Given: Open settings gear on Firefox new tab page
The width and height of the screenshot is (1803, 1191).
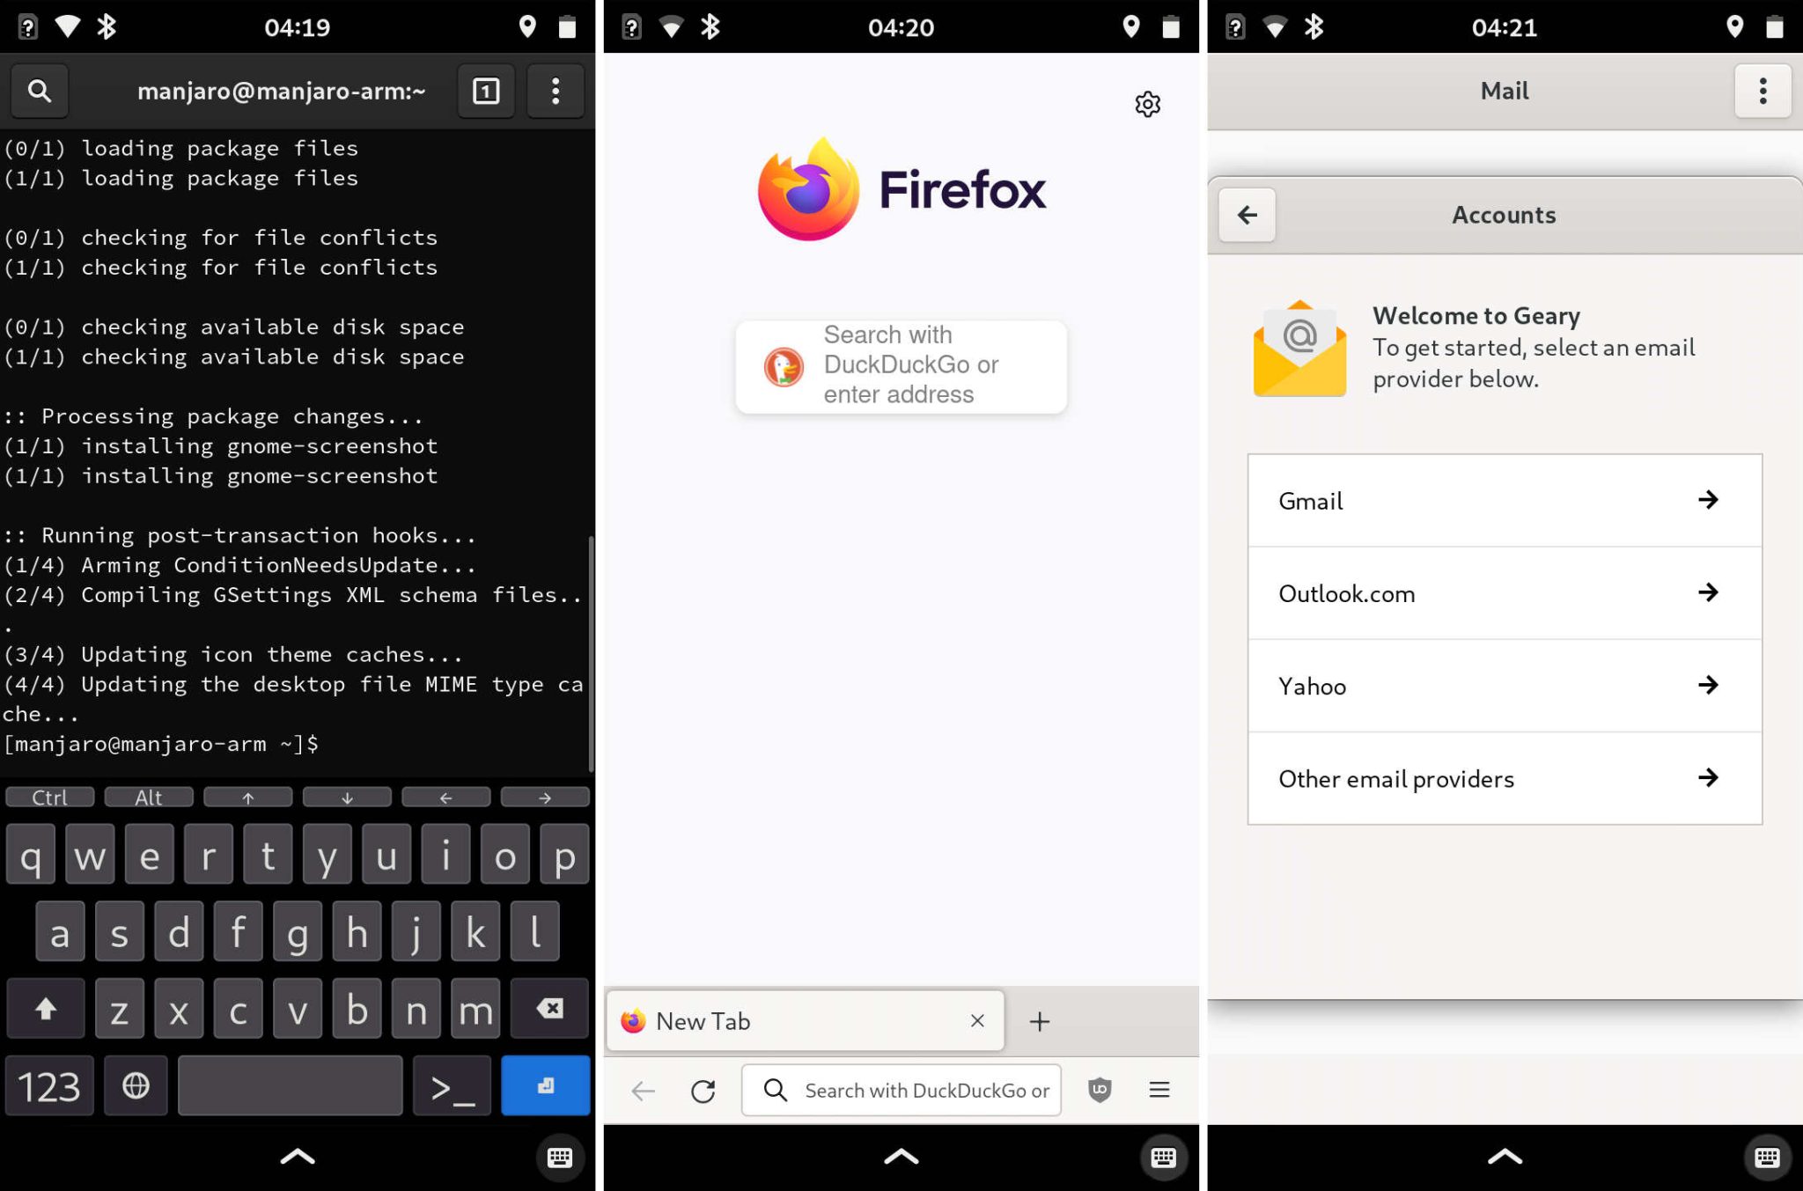Looking at the screenshot, I should tap(1148, 105).
